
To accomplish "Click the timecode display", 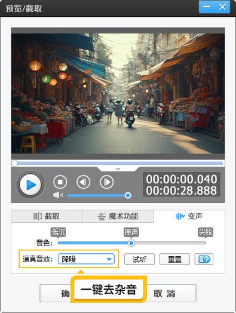I will point(182,185).
